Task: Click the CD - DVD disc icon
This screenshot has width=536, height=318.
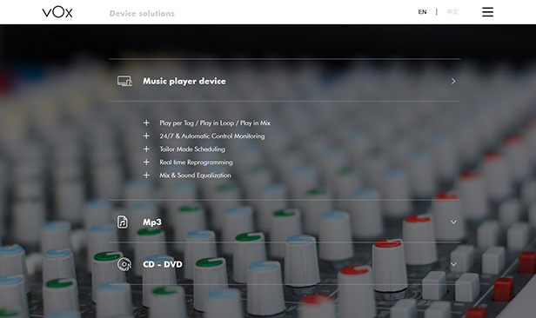Action: tap(124, 264)
